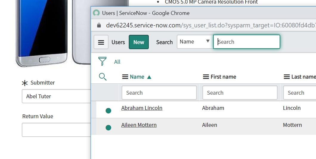Open the Users list hamburger menu

(x=101, y=42)
